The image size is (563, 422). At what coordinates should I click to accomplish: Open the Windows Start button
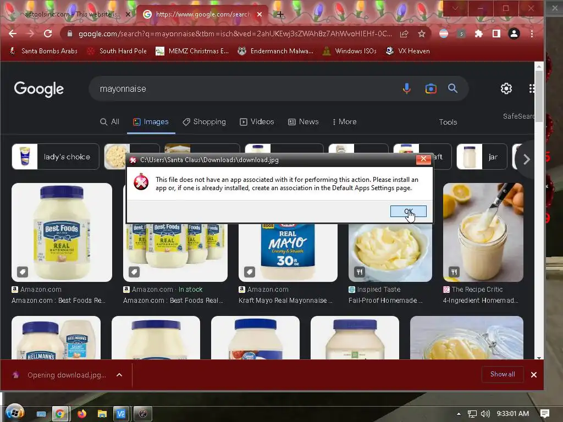14,414
